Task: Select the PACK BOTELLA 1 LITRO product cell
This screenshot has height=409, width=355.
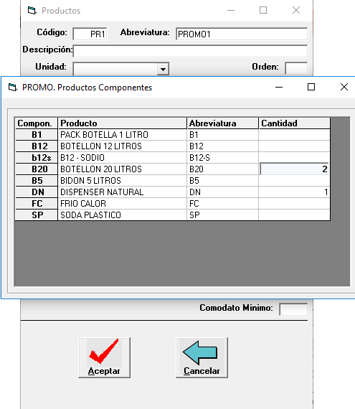Action: [x=122, y=135]
